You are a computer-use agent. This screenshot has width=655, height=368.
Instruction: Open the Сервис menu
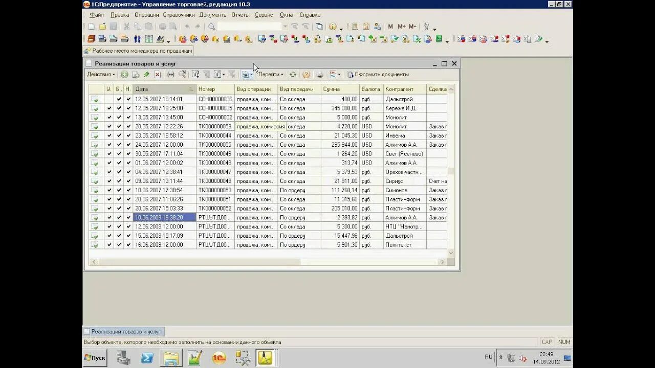(x=264, y=15)
